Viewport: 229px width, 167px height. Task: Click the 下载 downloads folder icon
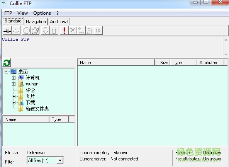click(x=21, y=102)
